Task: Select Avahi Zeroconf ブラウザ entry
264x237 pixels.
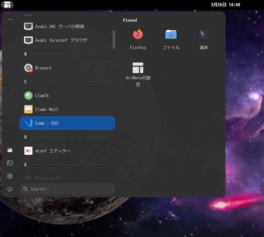Action: [x=67, y=40]
